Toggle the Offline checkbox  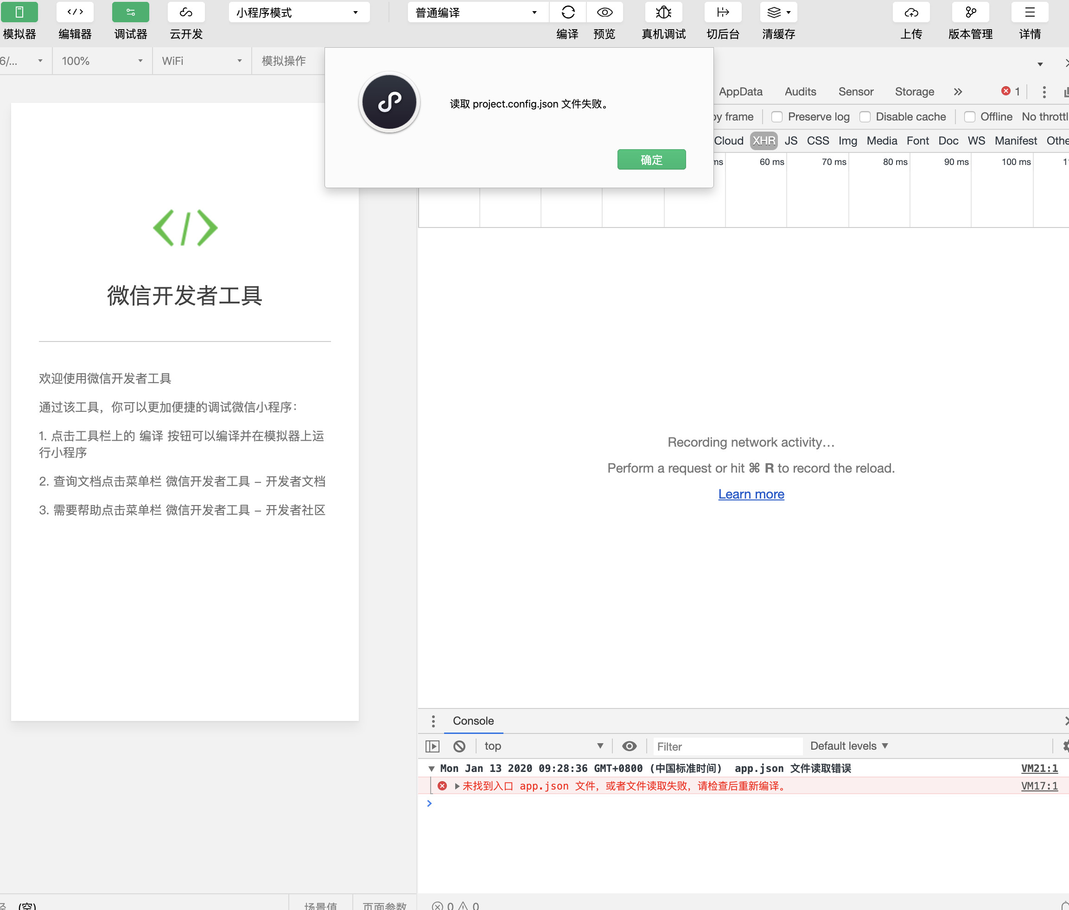tap(969, 117)
